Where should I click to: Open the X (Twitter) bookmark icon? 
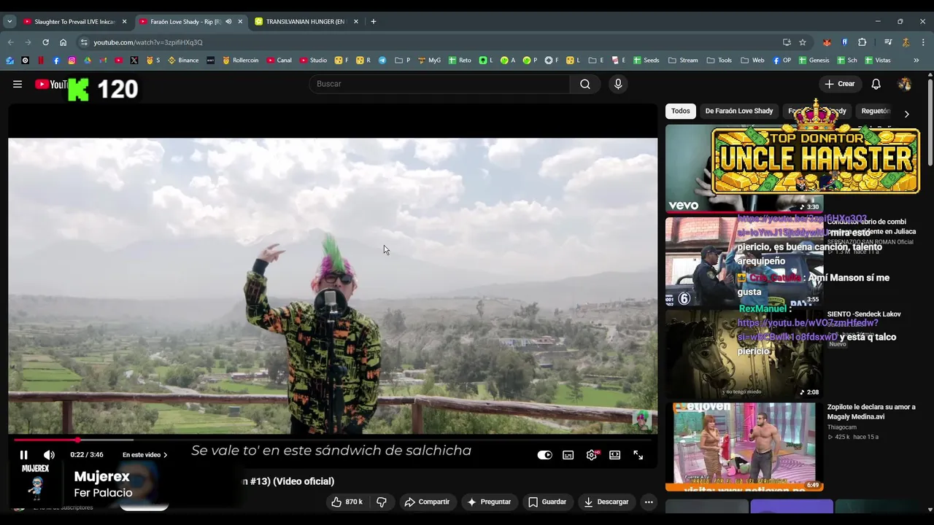click(x=134, y=61)
